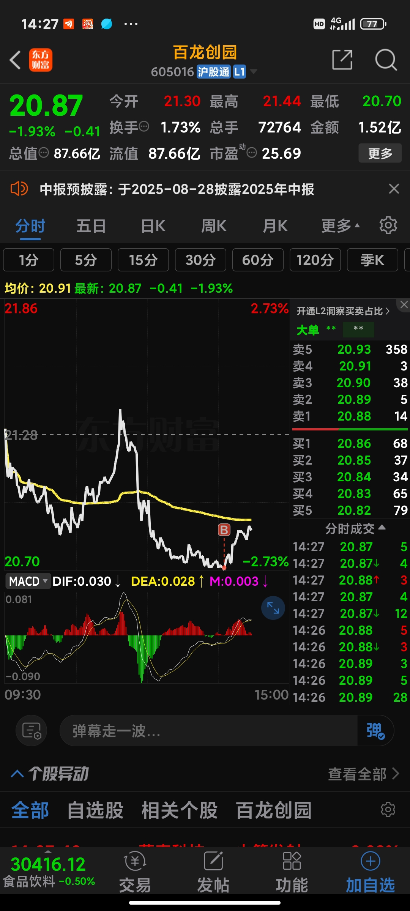This screenshot has width=410, height=911.
Task: Open the search magnifier icon
Action: pos(386,60)
